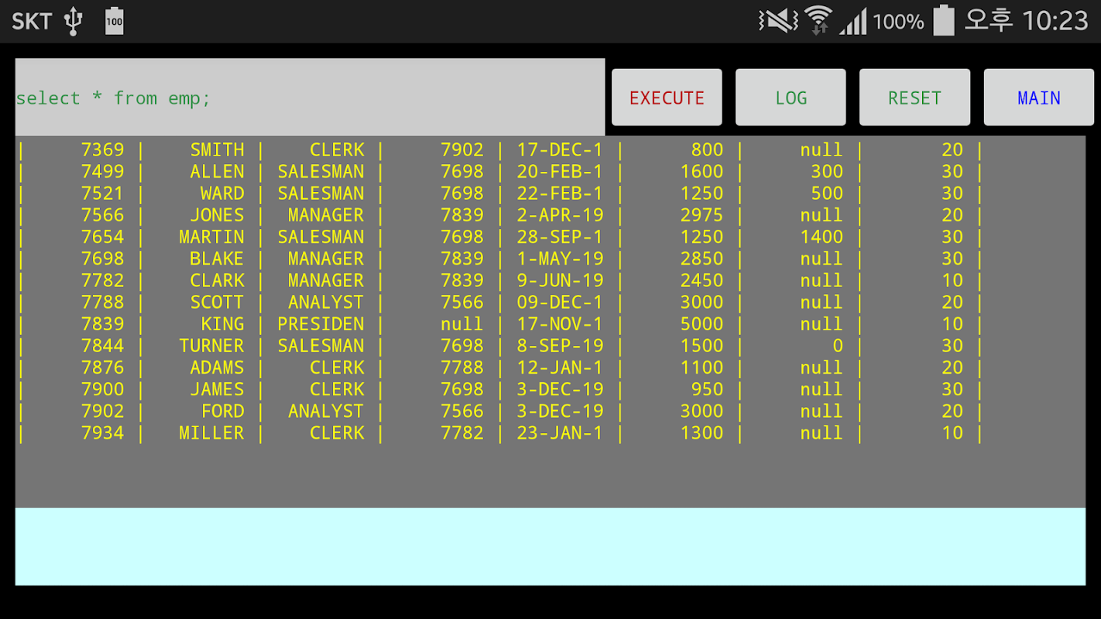Click SCOTT's ANALYST job cell
The width and height of the screenshot is (1101, 619).
326,302
